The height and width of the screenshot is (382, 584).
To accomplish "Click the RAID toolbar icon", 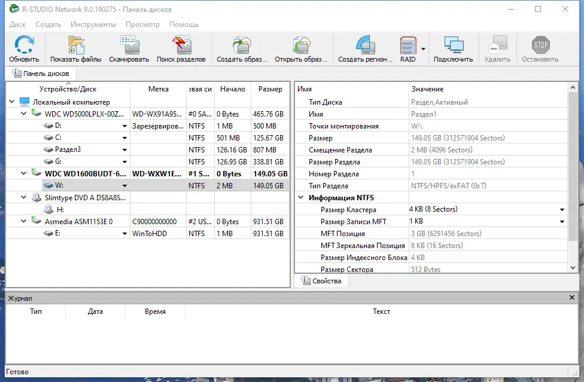I will [x=408, y=45].
